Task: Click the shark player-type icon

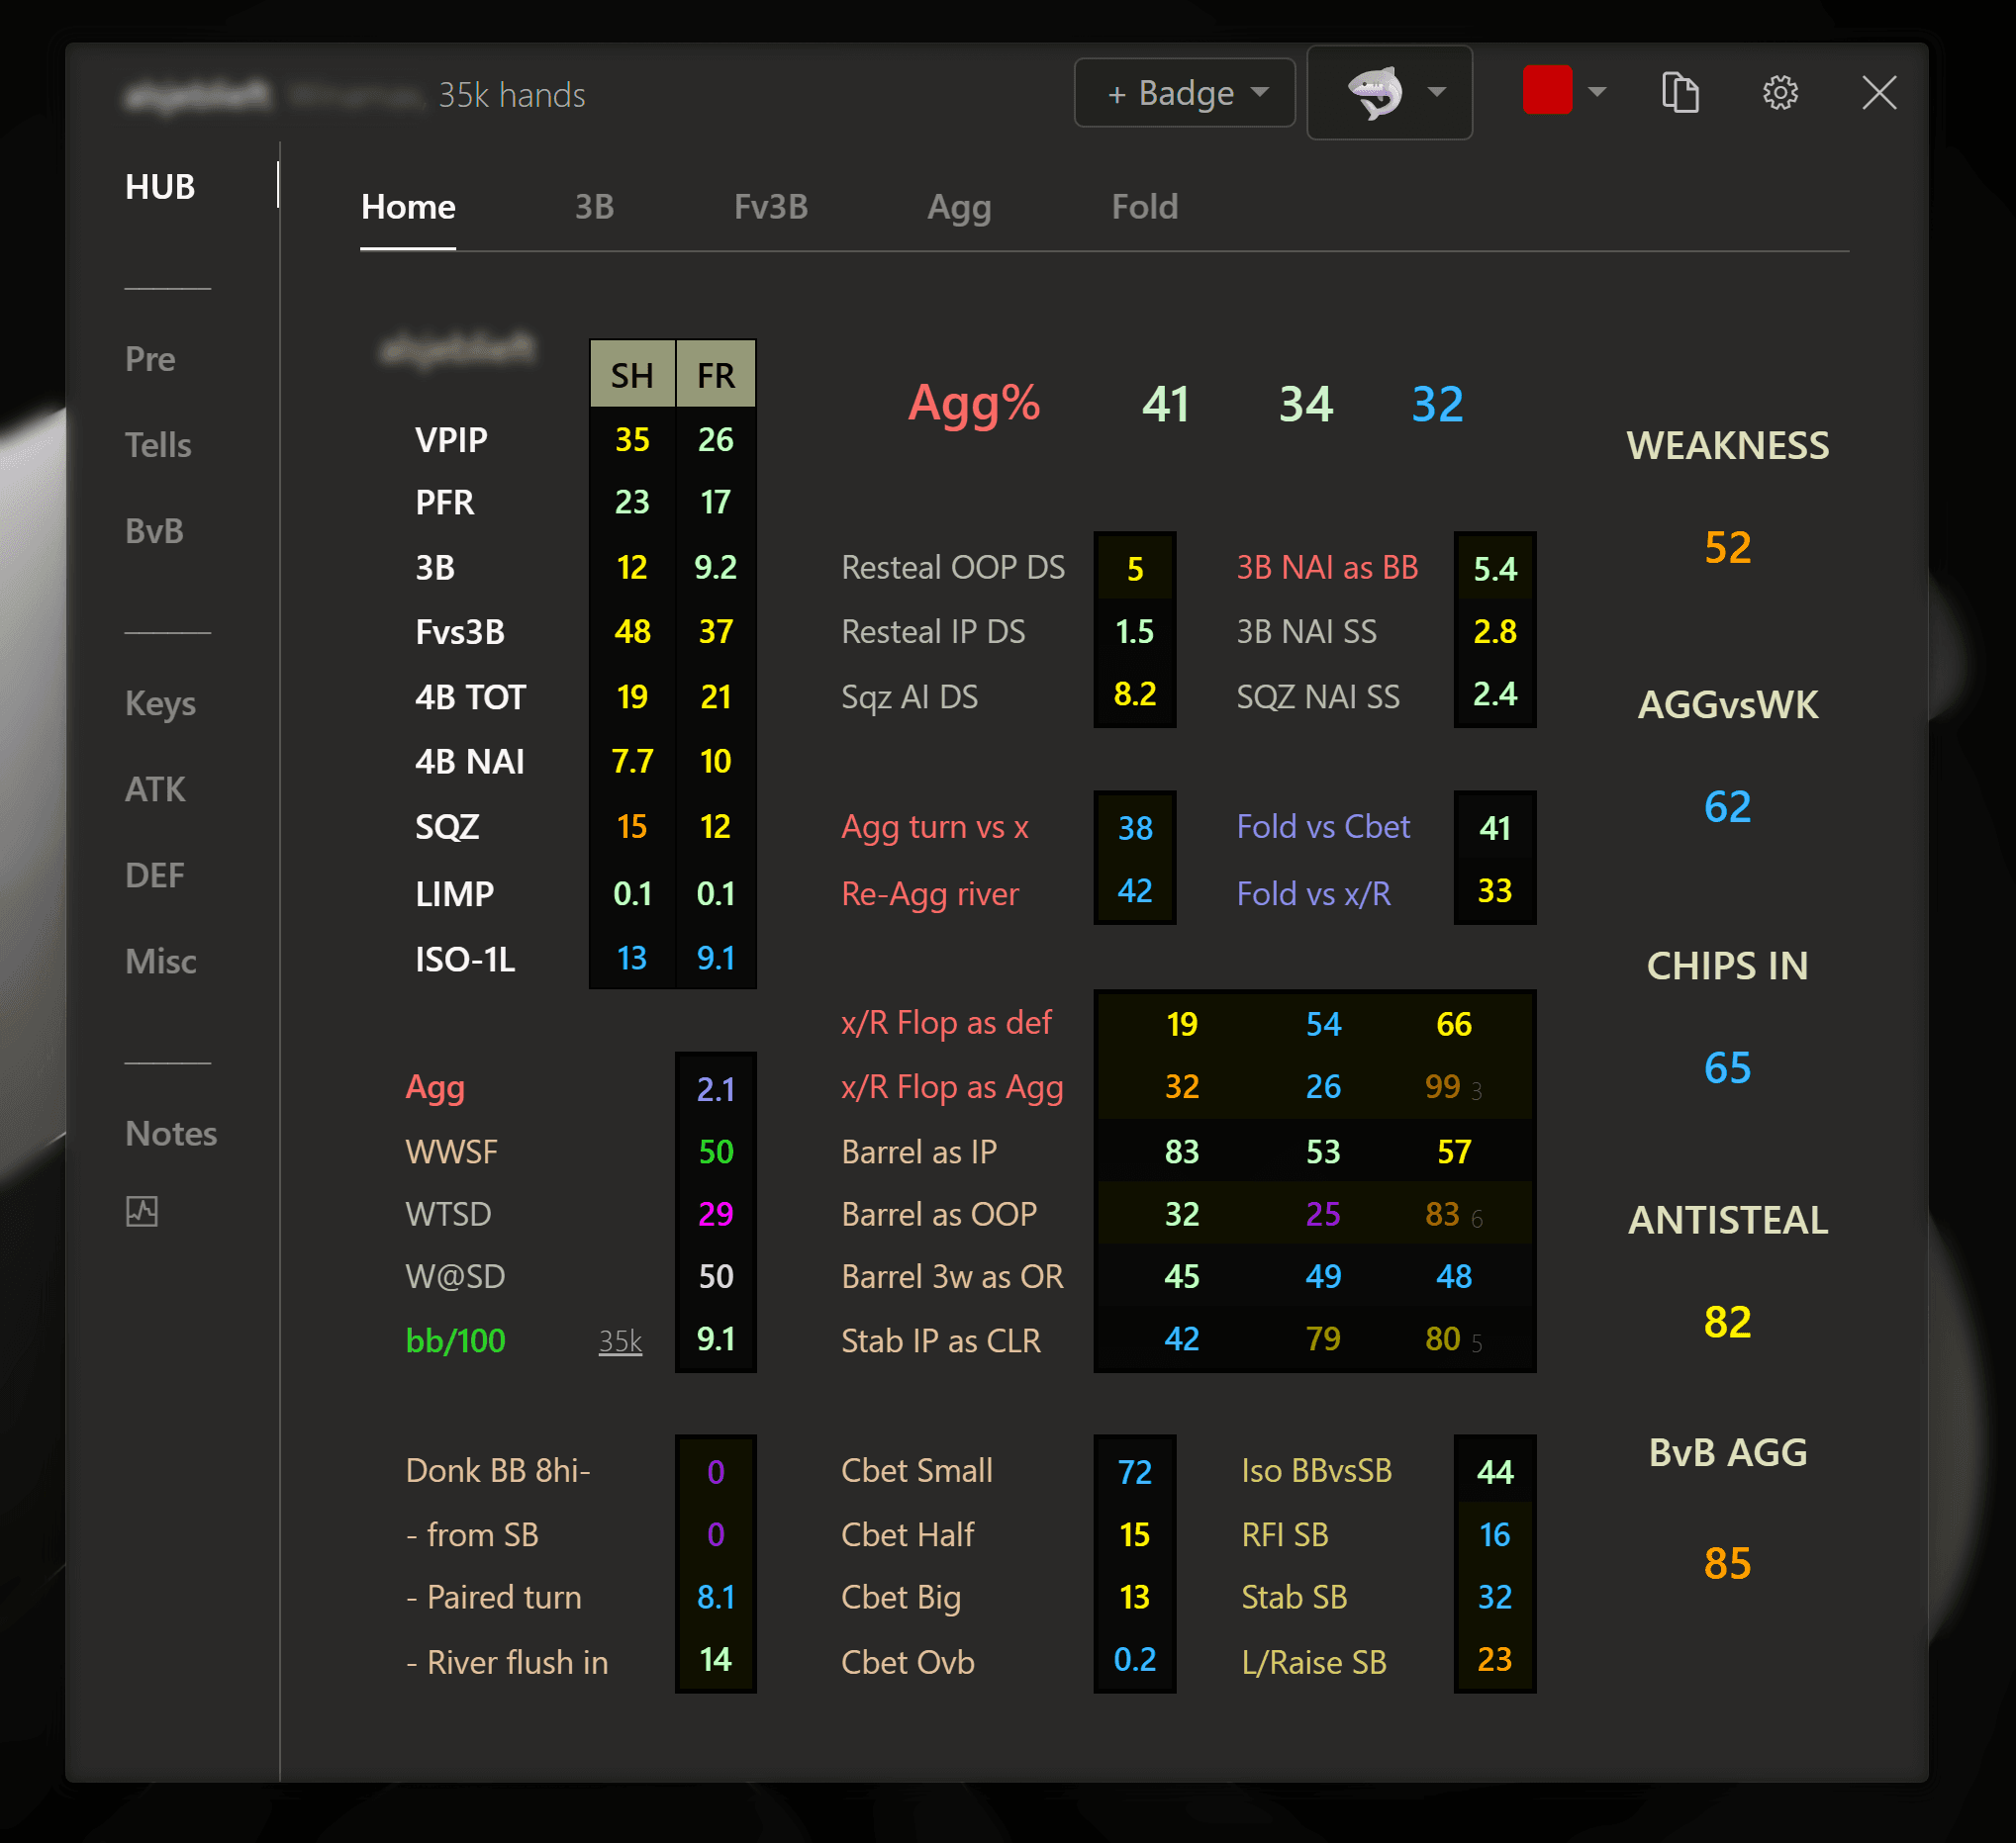Action: click(1375, 93)
